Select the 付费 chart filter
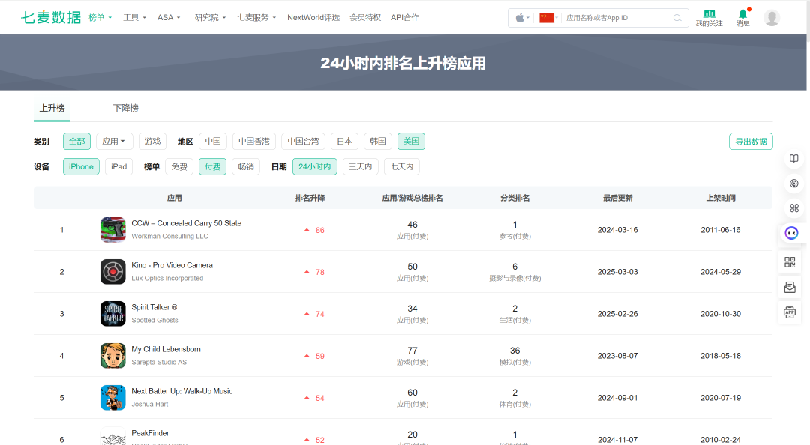Screen dimensions: 810x445 (x=212, y=166)
